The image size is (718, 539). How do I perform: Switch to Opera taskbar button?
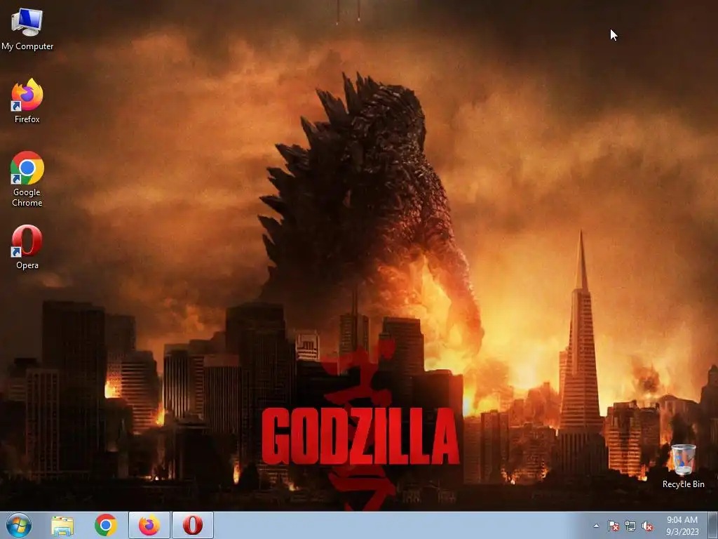pos(193,525)
